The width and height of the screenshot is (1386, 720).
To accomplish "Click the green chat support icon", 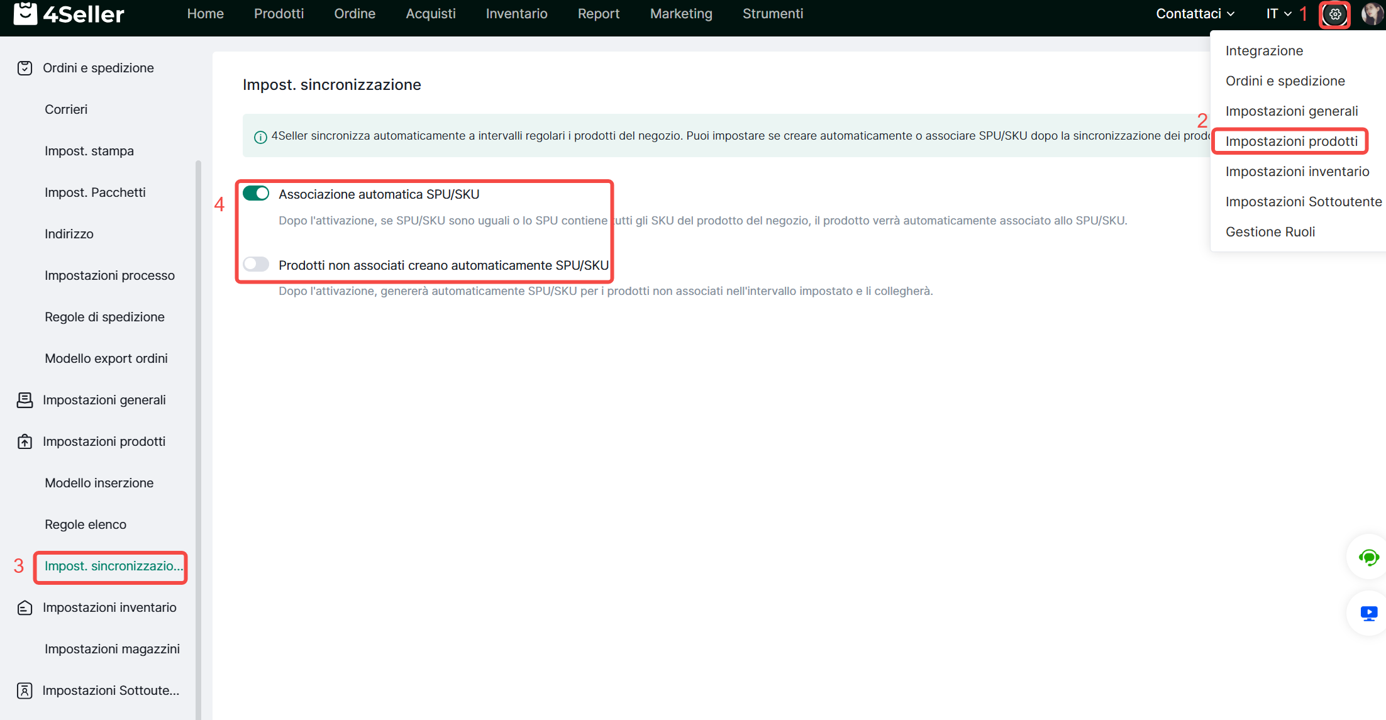I will 1368,557.
